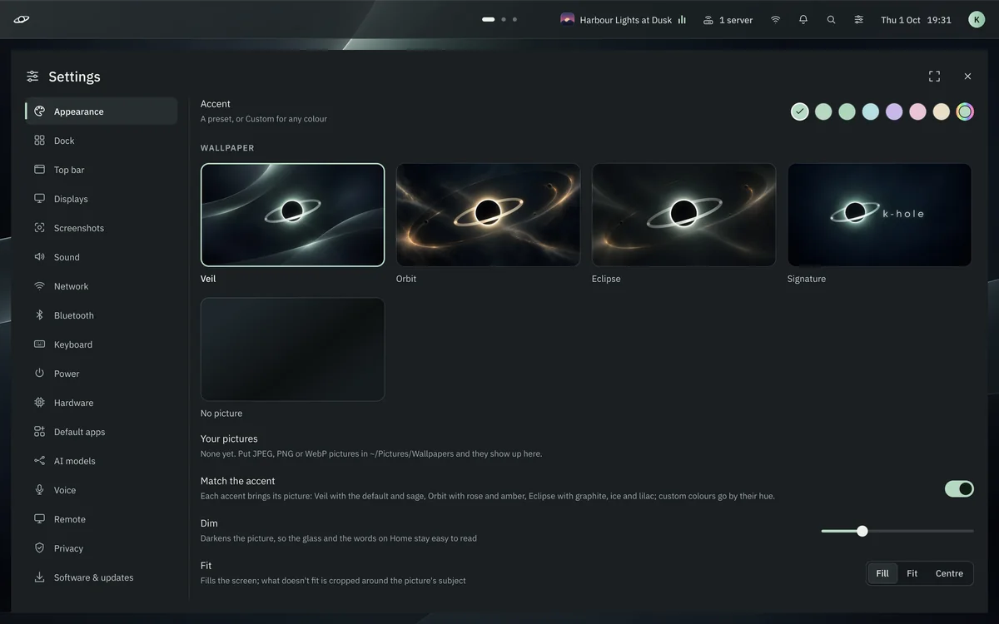Open Dock settings in the sidebar
Screen dimensions: 999x624
[x=101, y=141]
